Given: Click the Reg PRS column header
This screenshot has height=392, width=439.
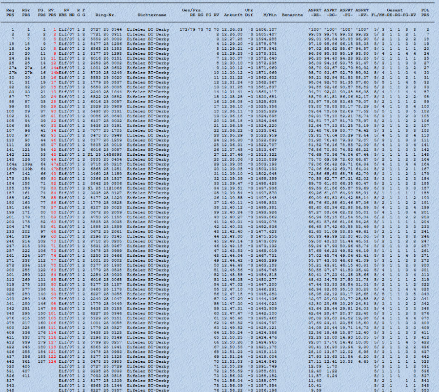Looking at the screenshot, I should point(10,13).
